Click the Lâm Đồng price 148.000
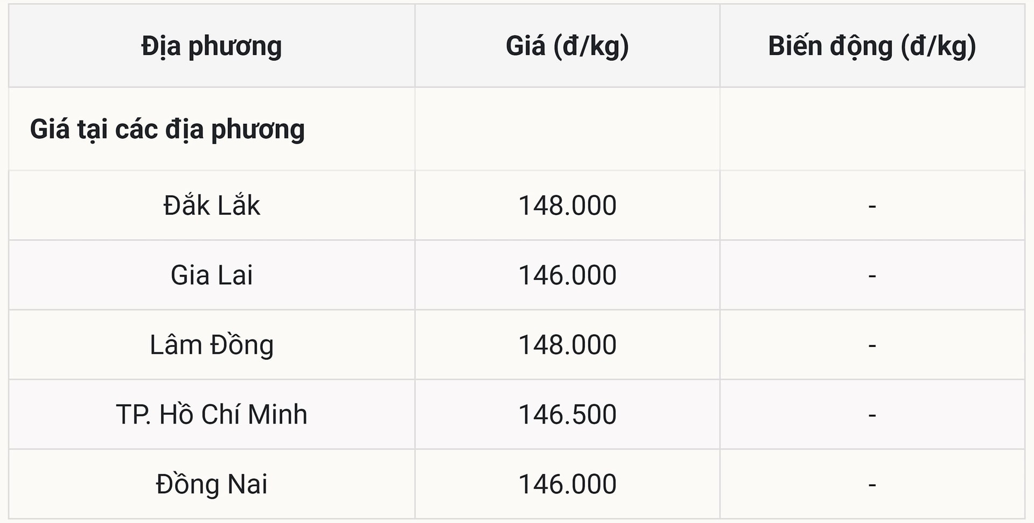Image resolution: width=1034 pixels, height=523 pixels. pos(567,345)
